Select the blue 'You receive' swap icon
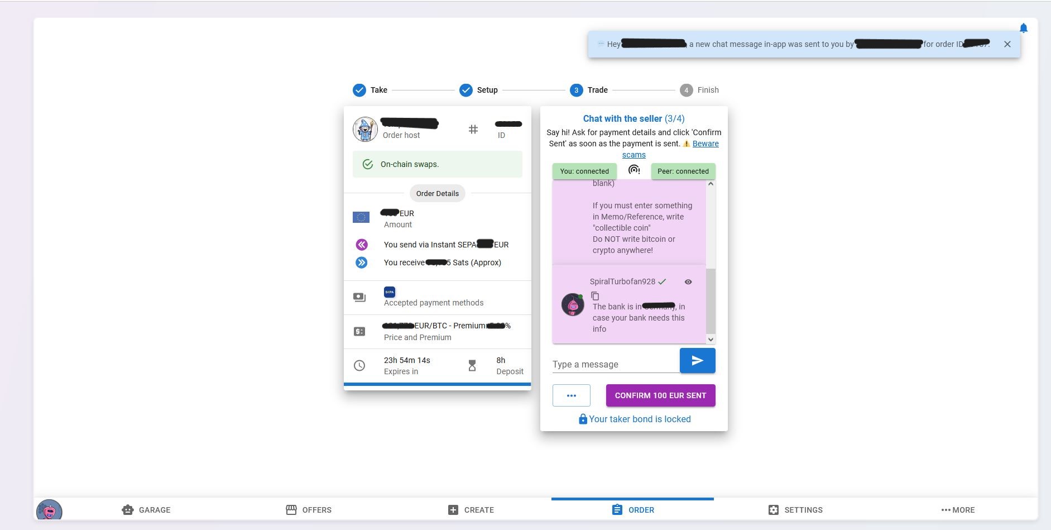 click(361, 262)
